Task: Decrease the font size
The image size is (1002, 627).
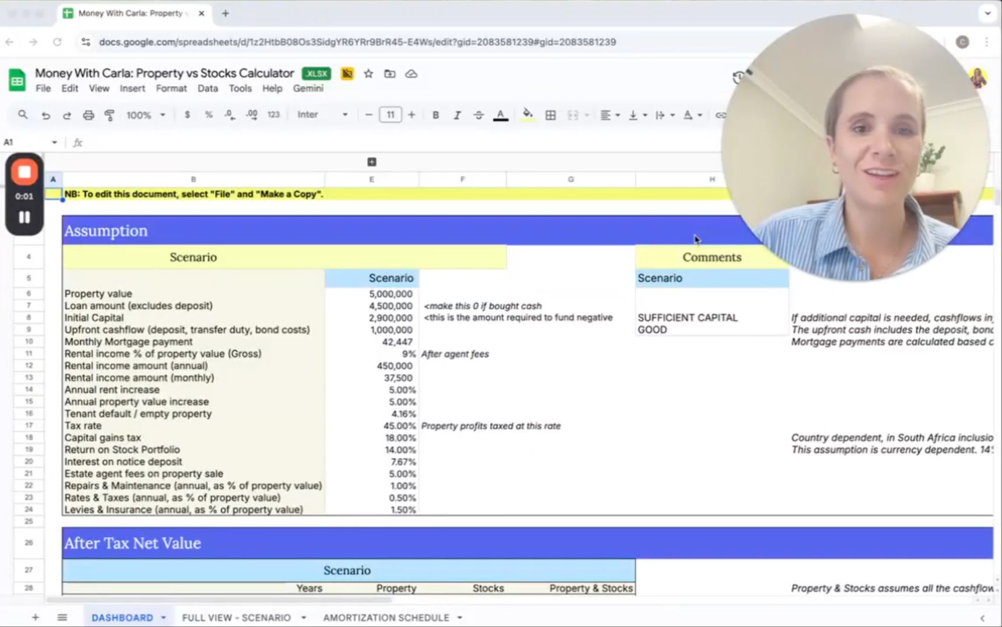Action: [368, 115]
